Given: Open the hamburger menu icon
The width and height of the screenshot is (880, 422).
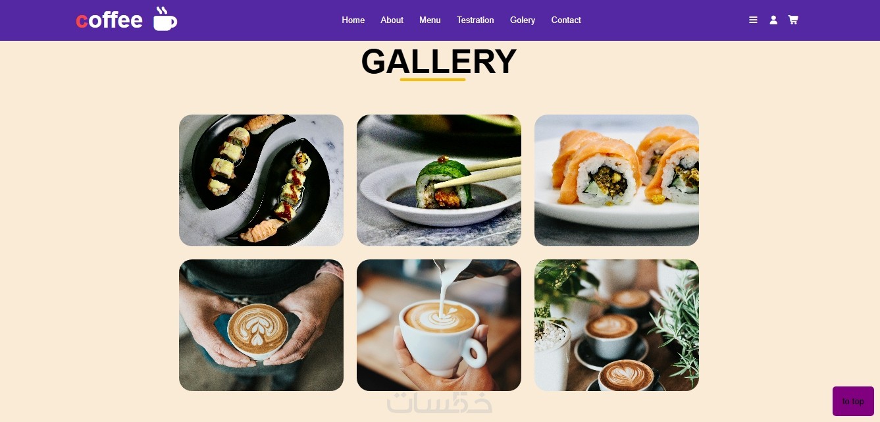Looking at the screenshot, I should click(753, 20).
